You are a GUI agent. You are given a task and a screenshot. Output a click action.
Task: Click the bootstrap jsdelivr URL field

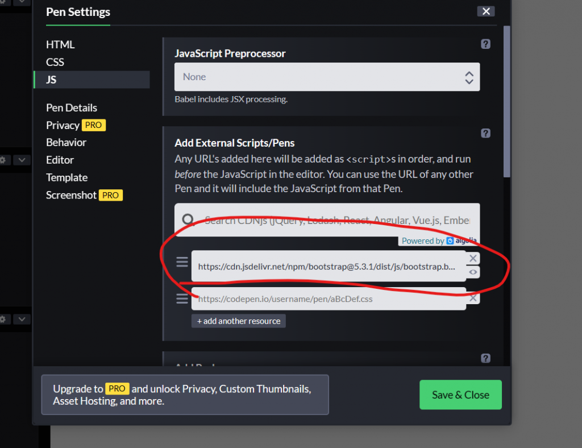click(329, 266)
